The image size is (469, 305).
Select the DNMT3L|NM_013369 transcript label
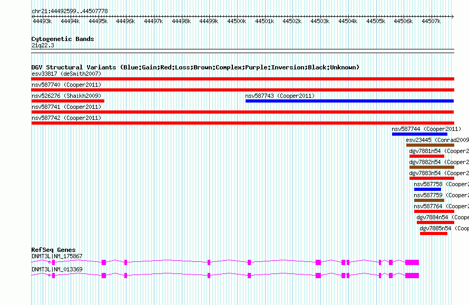point(57,269)
